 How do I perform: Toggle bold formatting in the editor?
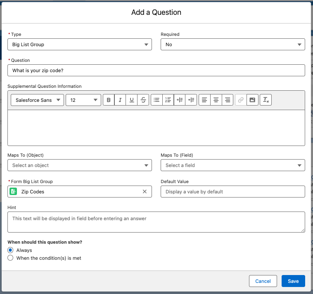coord(109,100)
